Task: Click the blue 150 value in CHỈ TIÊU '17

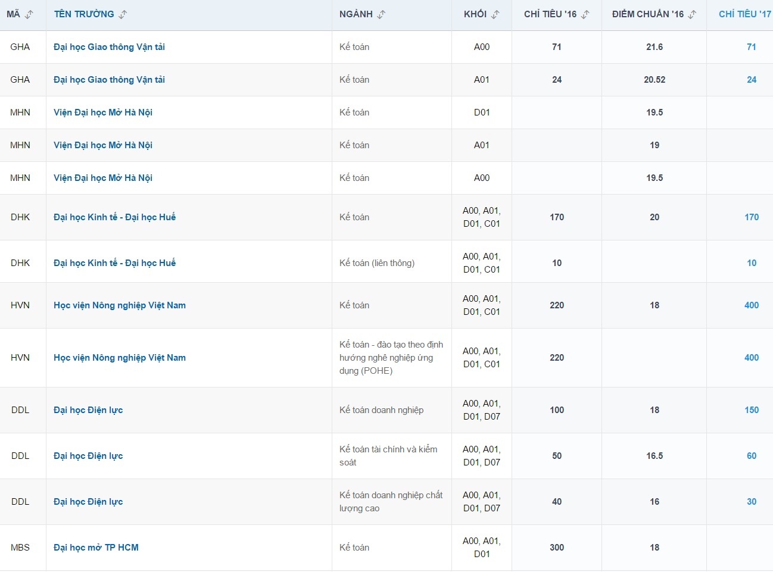Action: (x=752, y=410)
